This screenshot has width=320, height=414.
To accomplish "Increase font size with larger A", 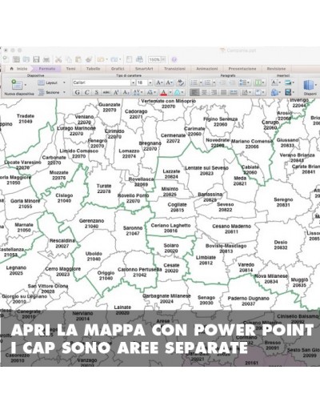I will coord(159,82).
